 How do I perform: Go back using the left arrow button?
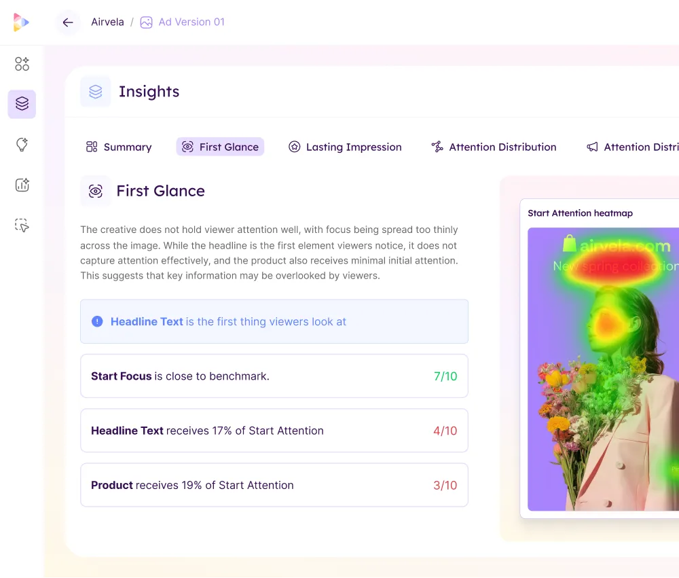pos(68,22)
